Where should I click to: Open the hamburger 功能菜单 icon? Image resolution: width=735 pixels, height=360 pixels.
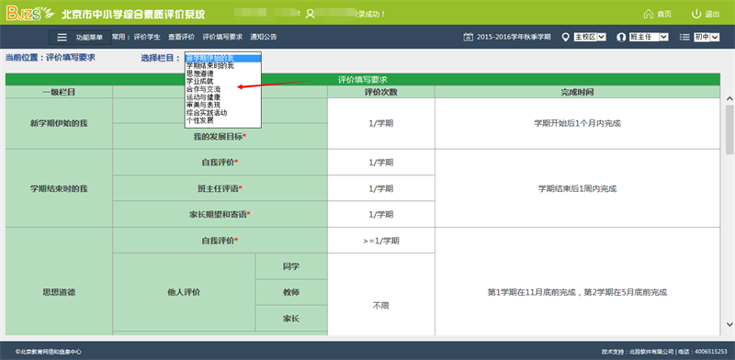pos(62,37)
